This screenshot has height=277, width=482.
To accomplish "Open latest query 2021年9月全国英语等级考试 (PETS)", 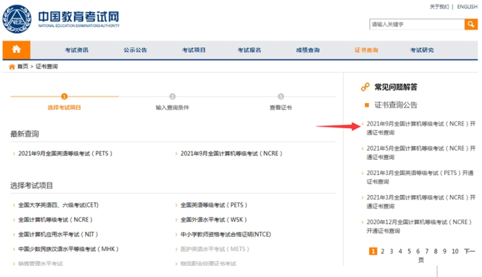I will (65, 153).
